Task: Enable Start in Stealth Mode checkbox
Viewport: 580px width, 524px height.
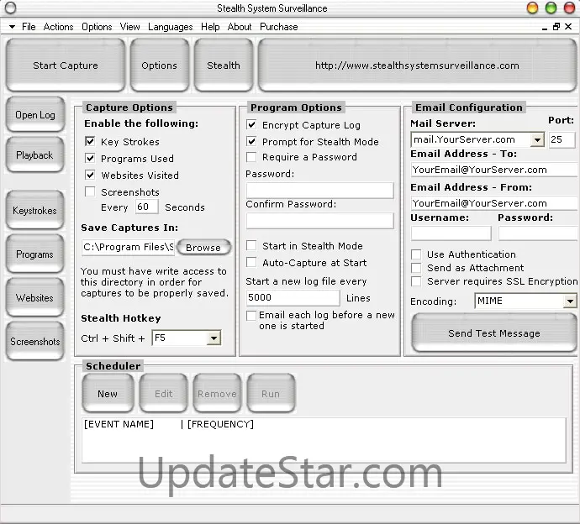Action: pyautogui.click(x=251, y=245)
